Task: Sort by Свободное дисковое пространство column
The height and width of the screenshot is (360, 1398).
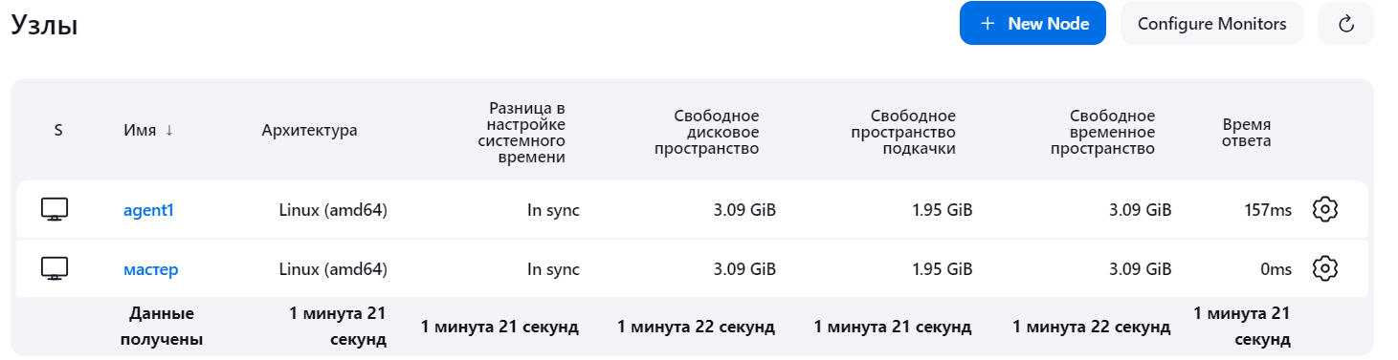Action: coord(706,132)
